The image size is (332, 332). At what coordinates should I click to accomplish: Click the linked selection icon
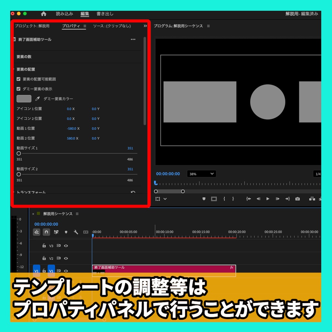click(56, 232)
